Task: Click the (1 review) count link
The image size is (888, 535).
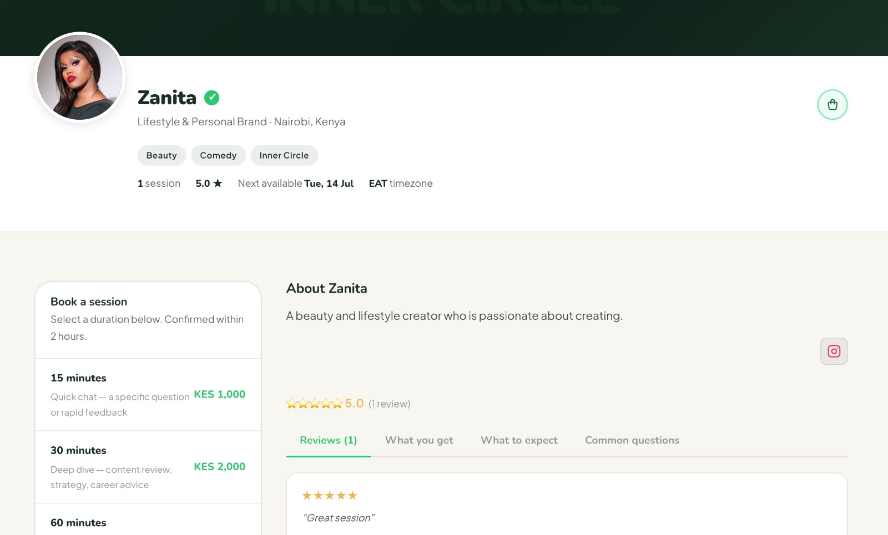Action: (x=389, y=404)
